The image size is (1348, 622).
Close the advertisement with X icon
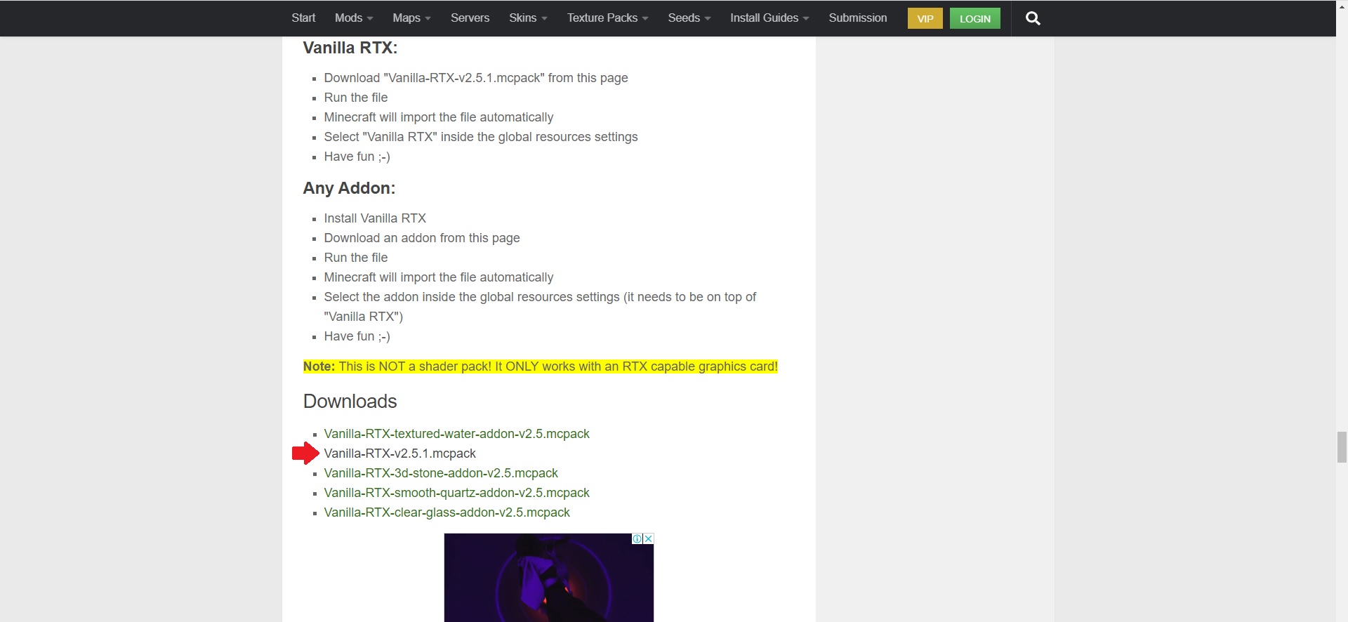pos(649,538)
